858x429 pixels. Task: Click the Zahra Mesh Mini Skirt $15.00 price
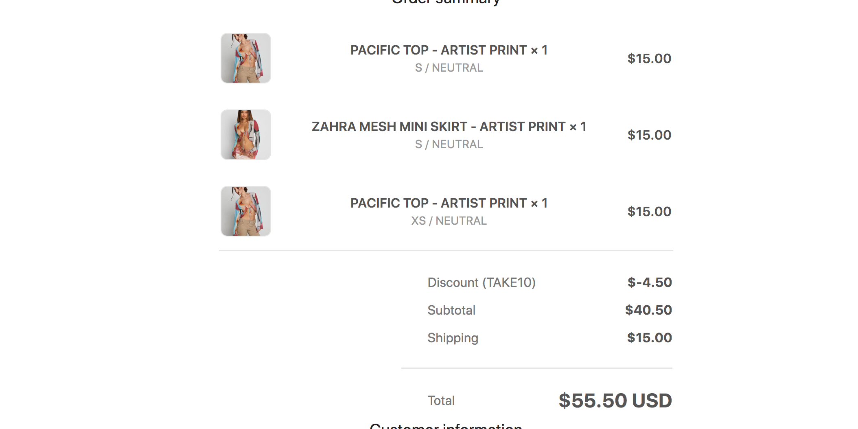point(649,135)
